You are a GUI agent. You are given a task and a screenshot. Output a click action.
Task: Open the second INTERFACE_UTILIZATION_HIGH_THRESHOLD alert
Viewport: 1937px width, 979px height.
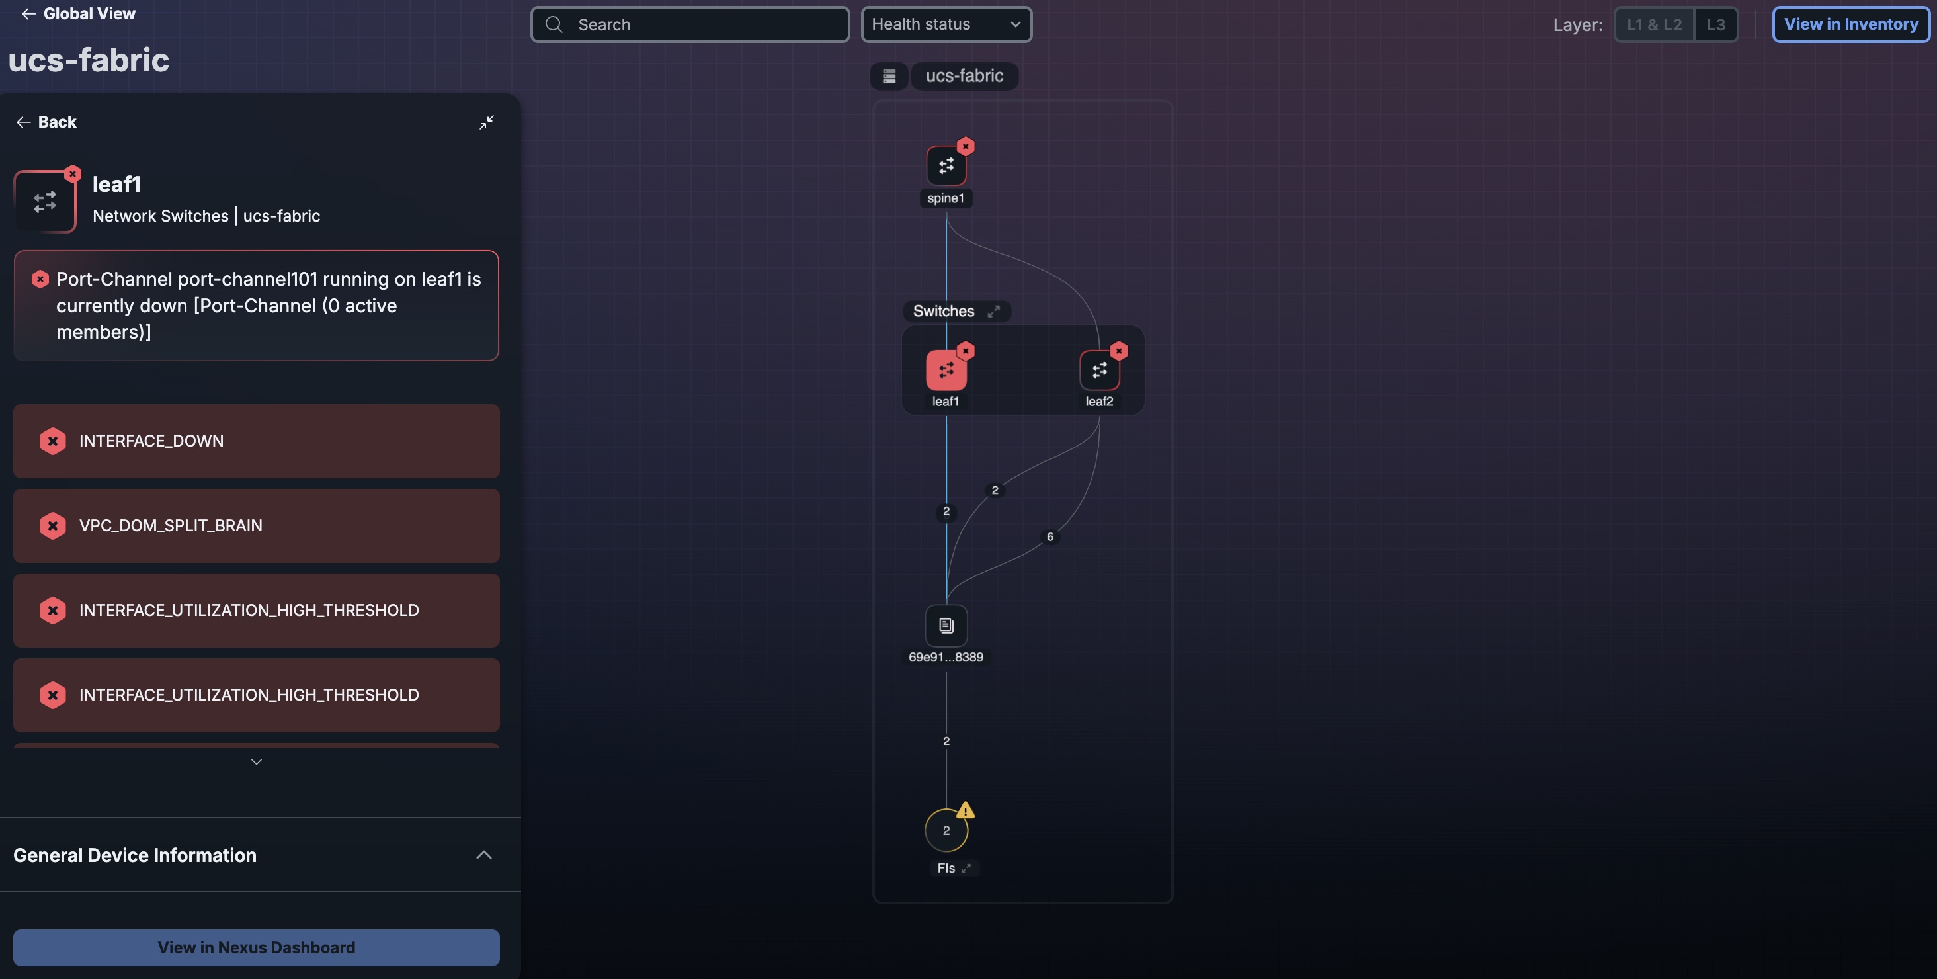point(257,695)
